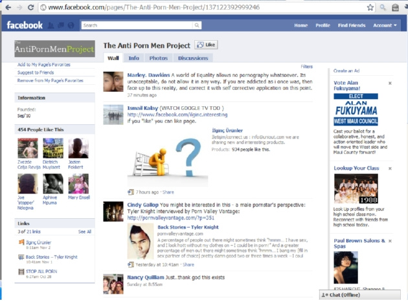Open the Paul Brown Salons & Spas ad title
The width and height of the screenshot is (408, 301).
359,243
